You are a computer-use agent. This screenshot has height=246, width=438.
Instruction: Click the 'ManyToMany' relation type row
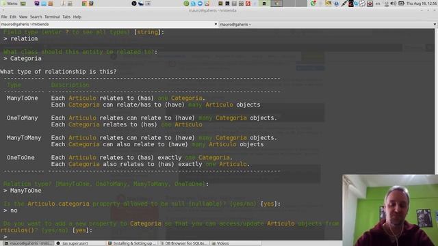tap(142, 141)
